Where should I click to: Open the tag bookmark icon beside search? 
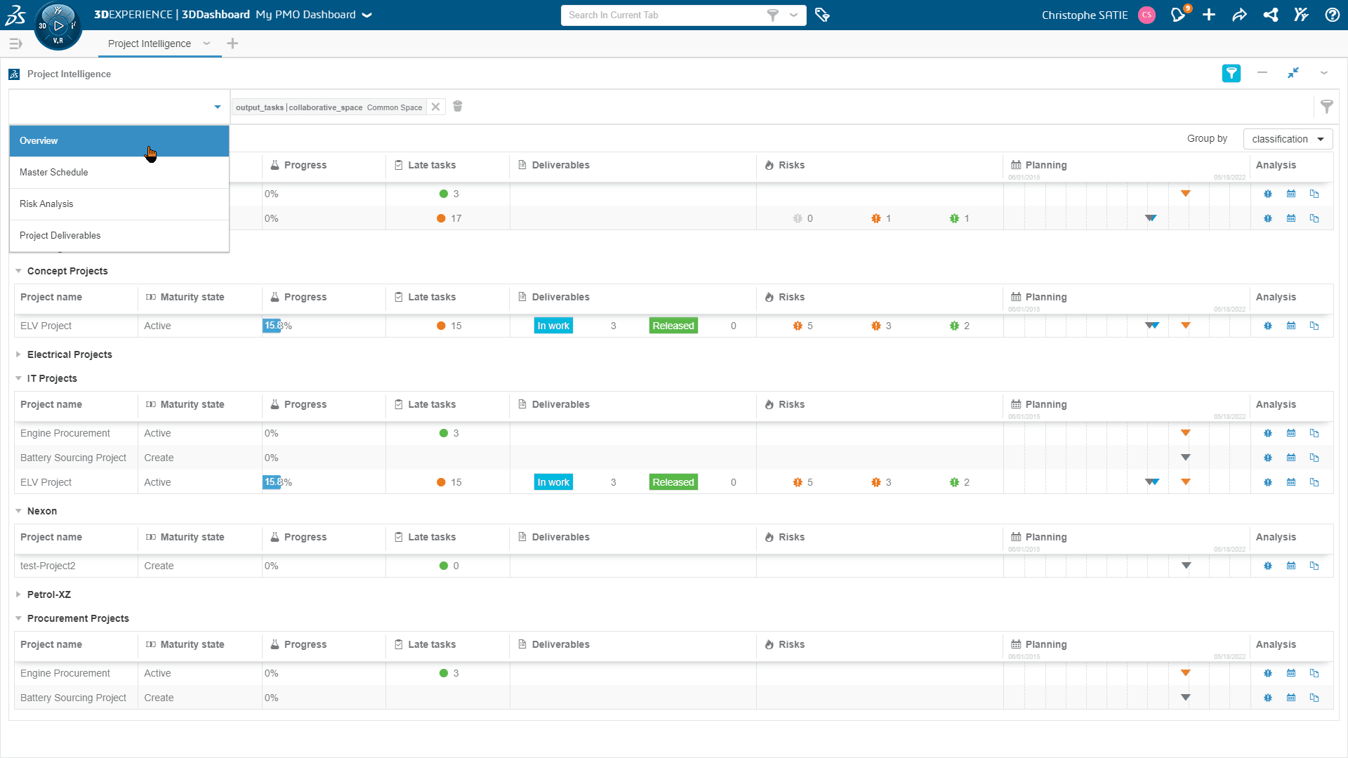(x=822, y=15)
